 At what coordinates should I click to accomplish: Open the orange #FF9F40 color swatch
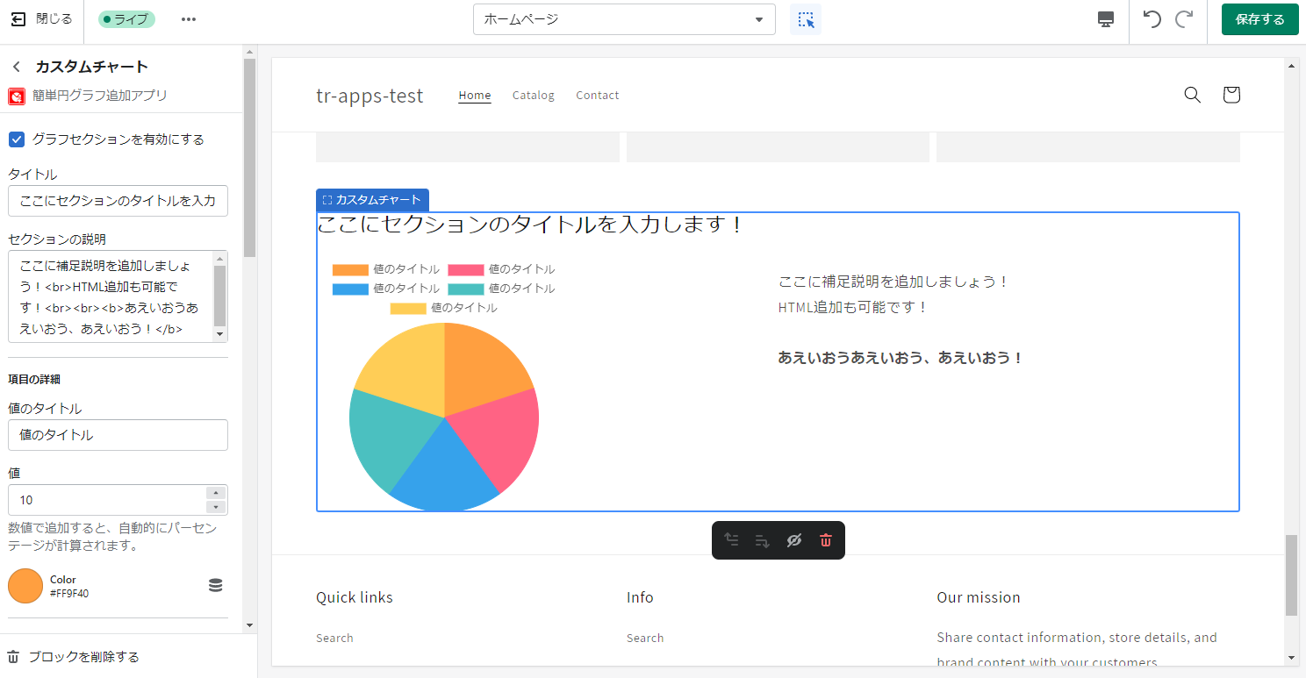[25, 586]
